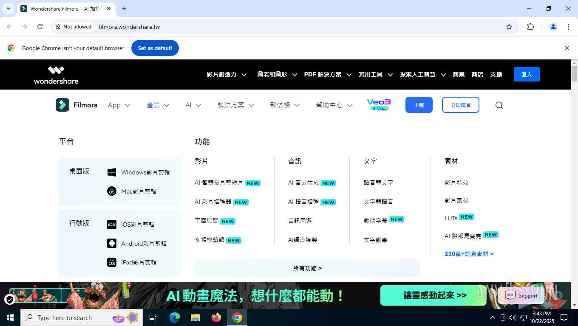578x326 pixels.
Task: Open the Chrome profile avatar
Action: (553, 27)
